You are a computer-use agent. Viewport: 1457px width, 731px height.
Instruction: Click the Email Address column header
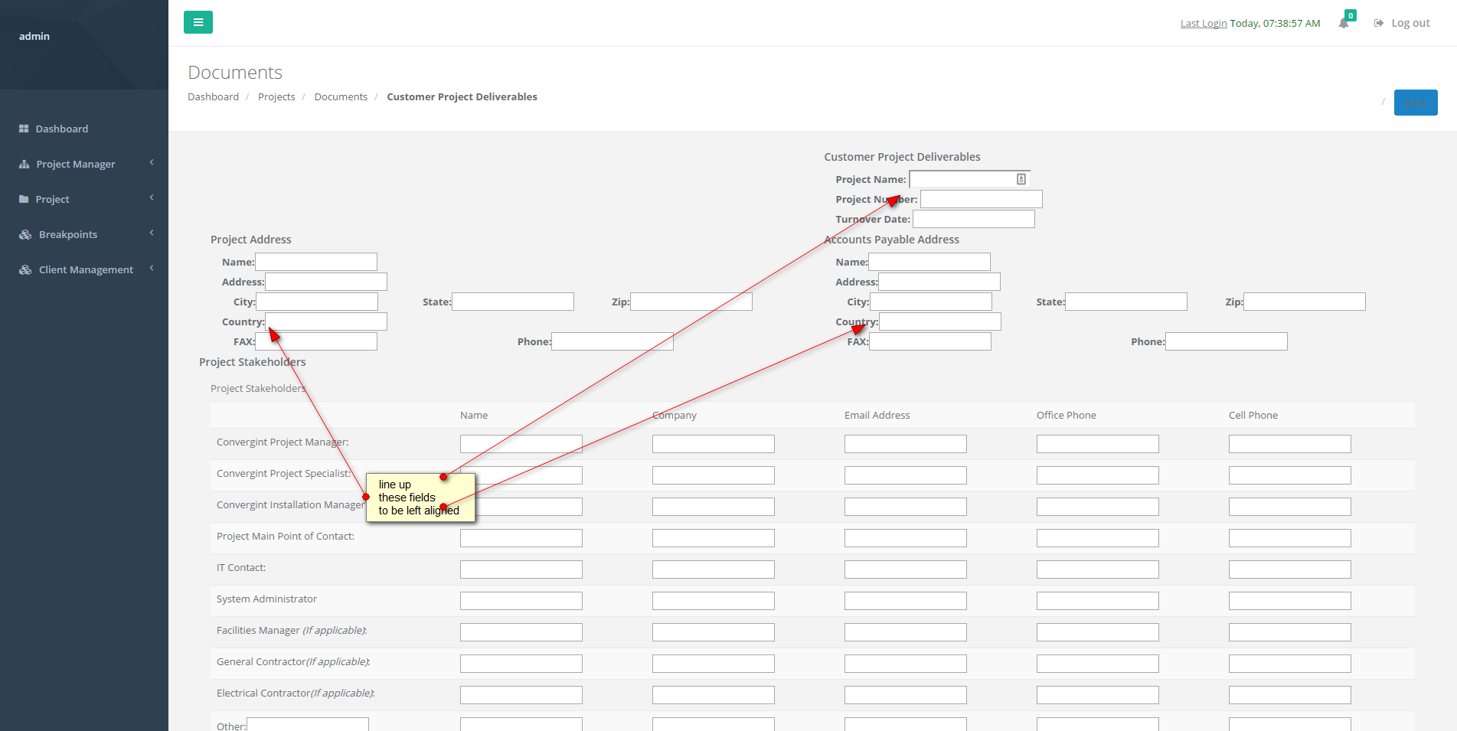pyautogui.click(x=877, y=415)
